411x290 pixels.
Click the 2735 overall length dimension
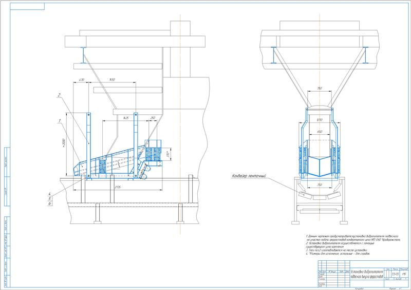(118, 188)
